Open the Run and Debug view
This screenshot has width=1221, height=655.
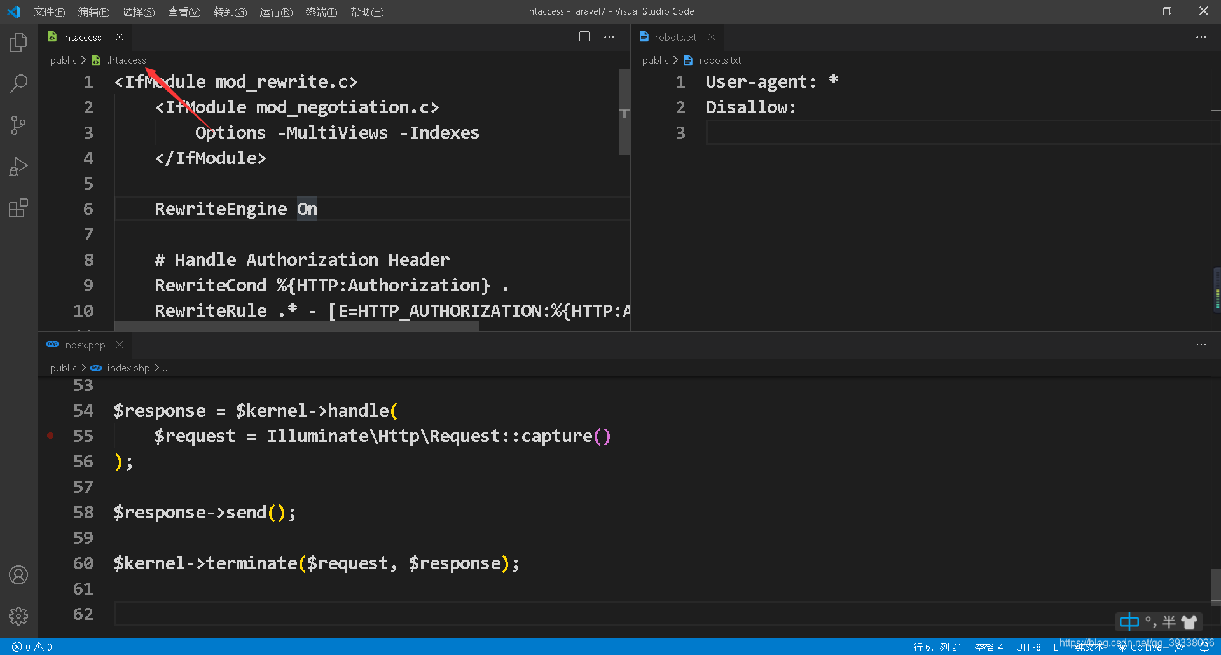point(18,166)
